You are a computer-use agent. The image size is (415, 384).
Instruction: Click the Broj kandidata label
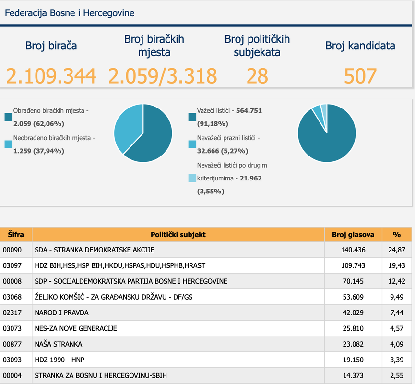(x=360, y=46)
